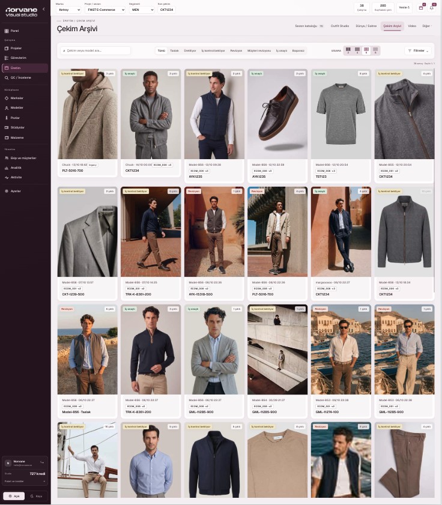The width and height of the screenshot is (442, 505).
Task: Click the logout arrow icon next to Norvane account
Action: (42, 462)
